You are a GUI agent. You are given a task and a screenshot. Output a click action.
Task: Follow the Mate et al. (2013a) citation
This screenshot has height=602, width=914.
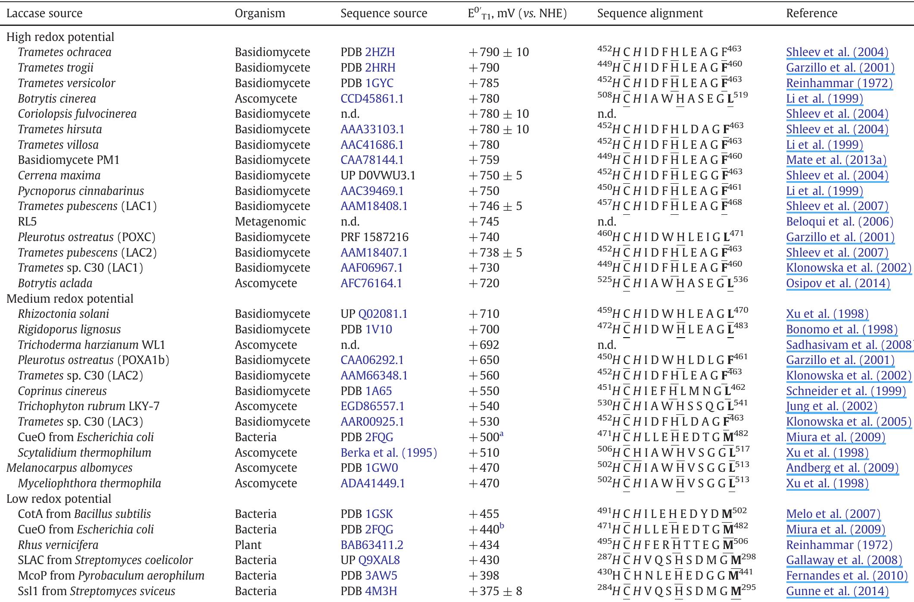836,160
